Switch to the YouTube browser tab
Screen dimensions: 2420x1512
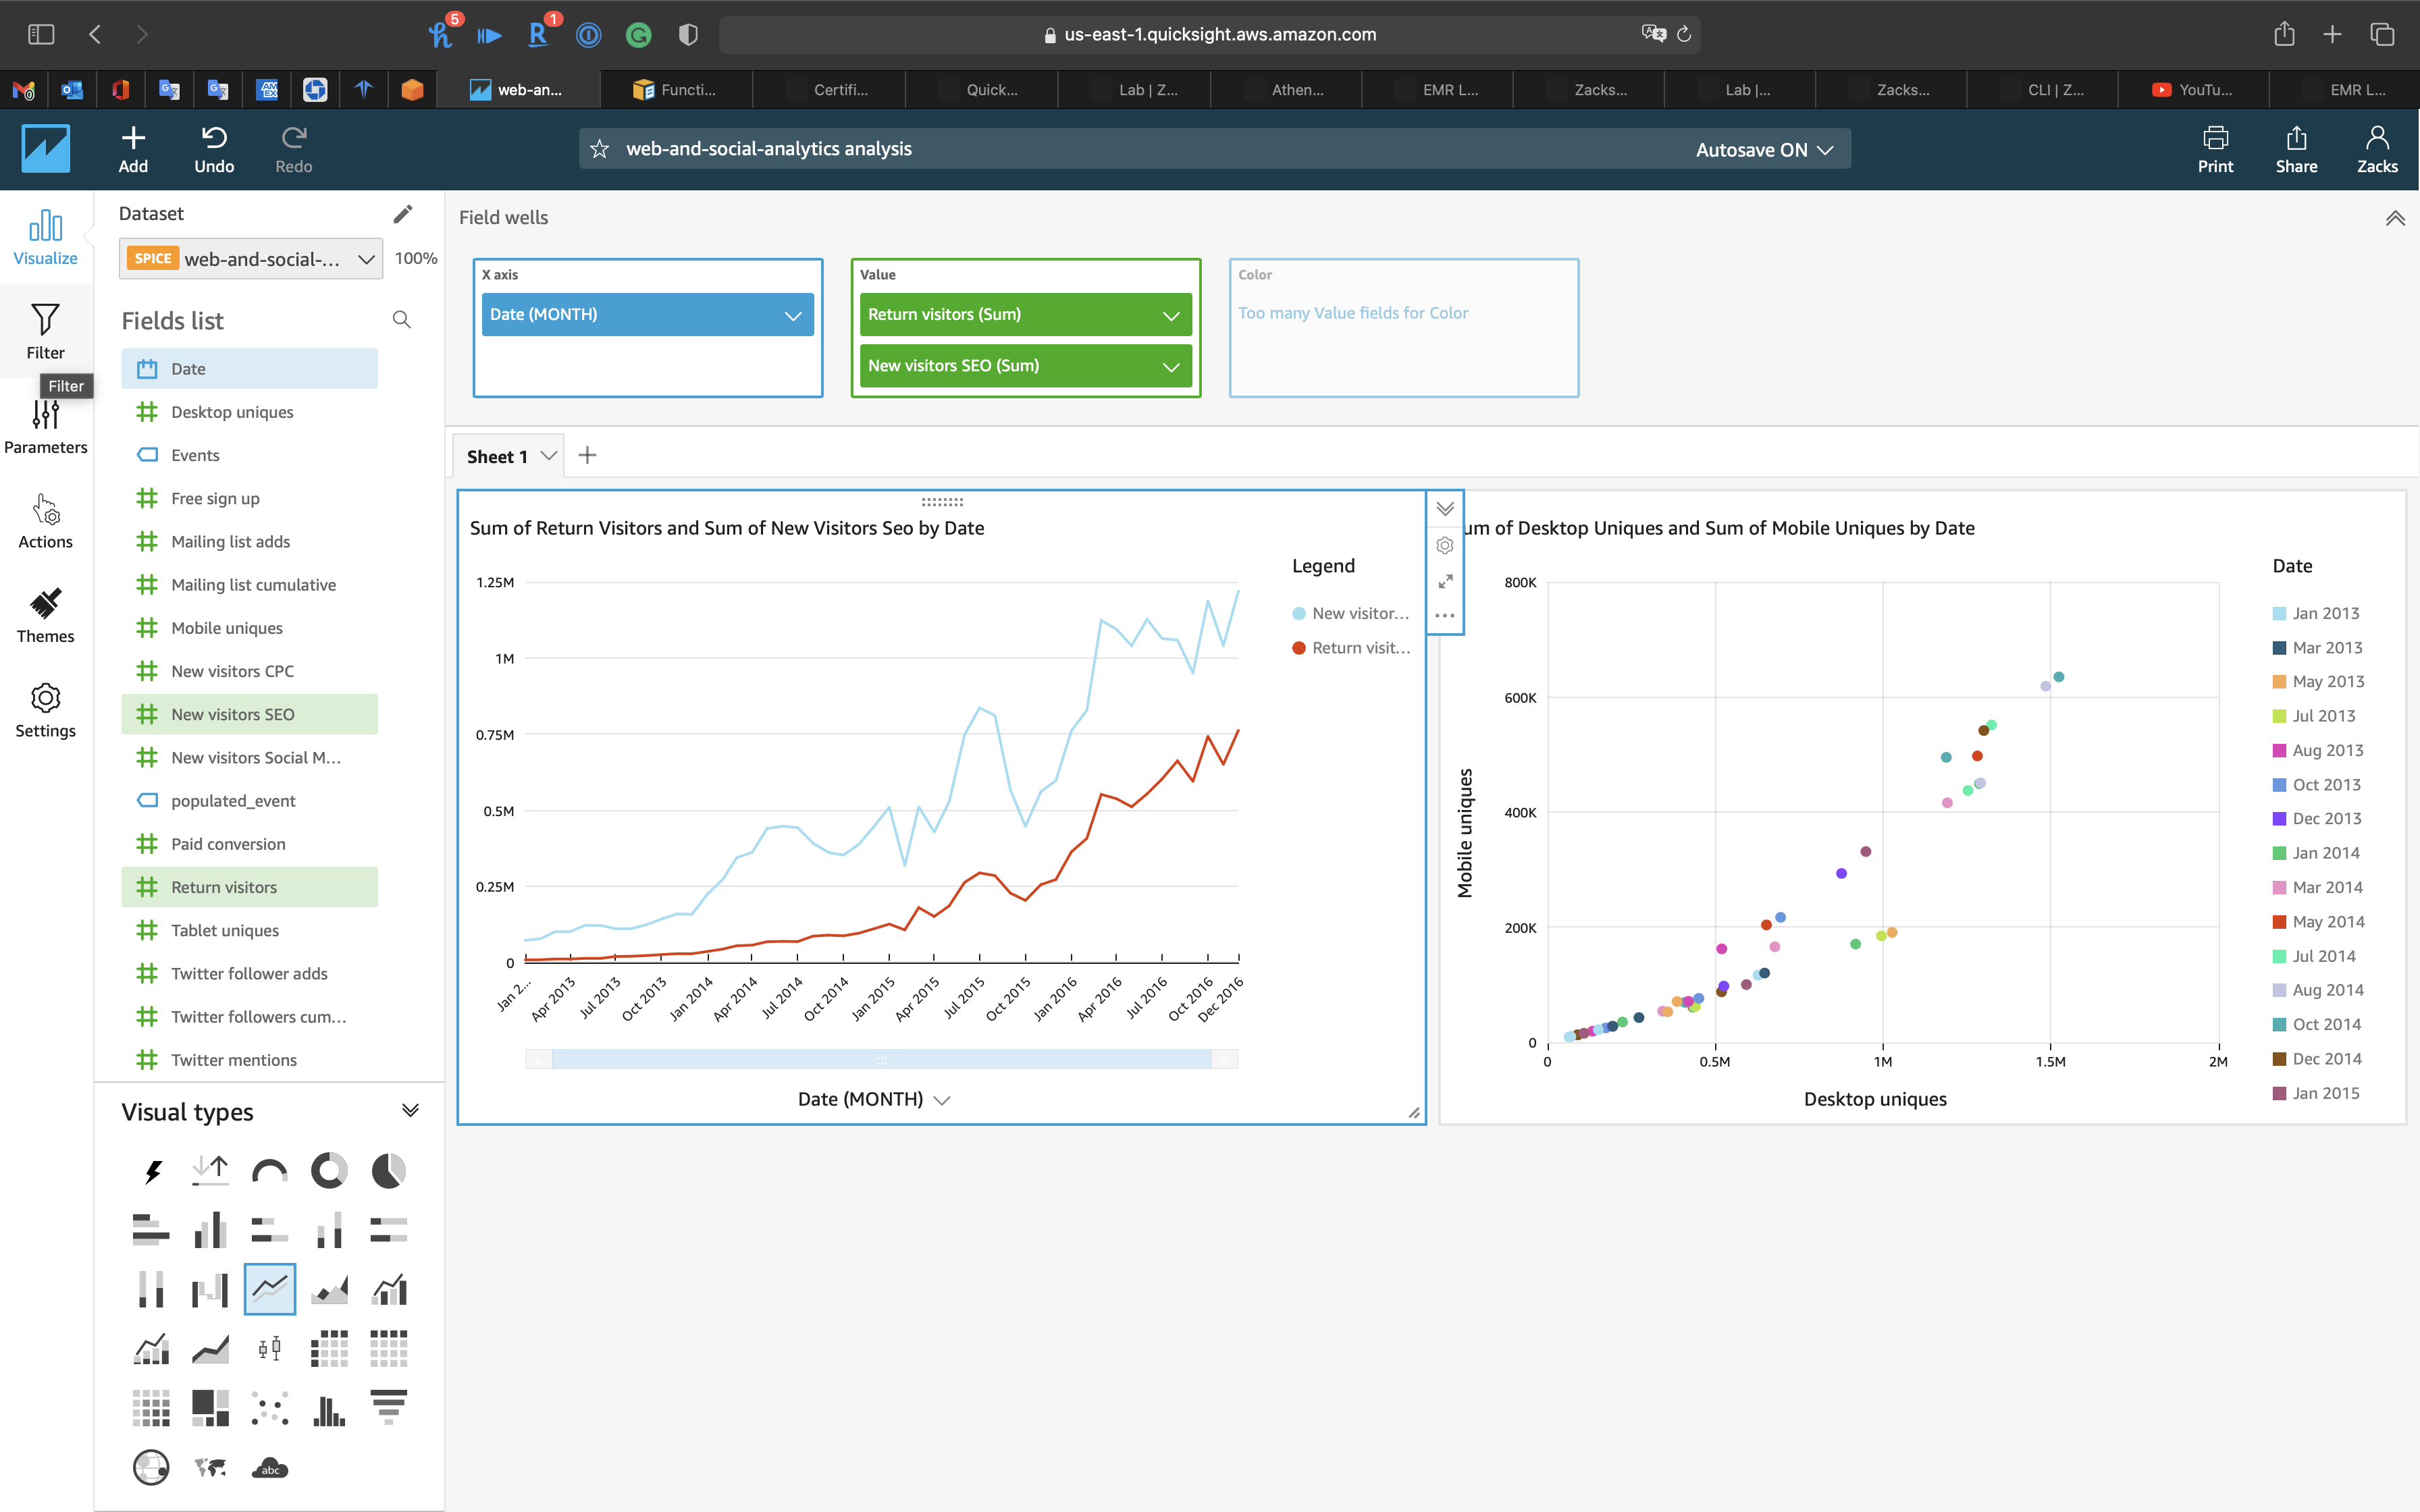2192,90
